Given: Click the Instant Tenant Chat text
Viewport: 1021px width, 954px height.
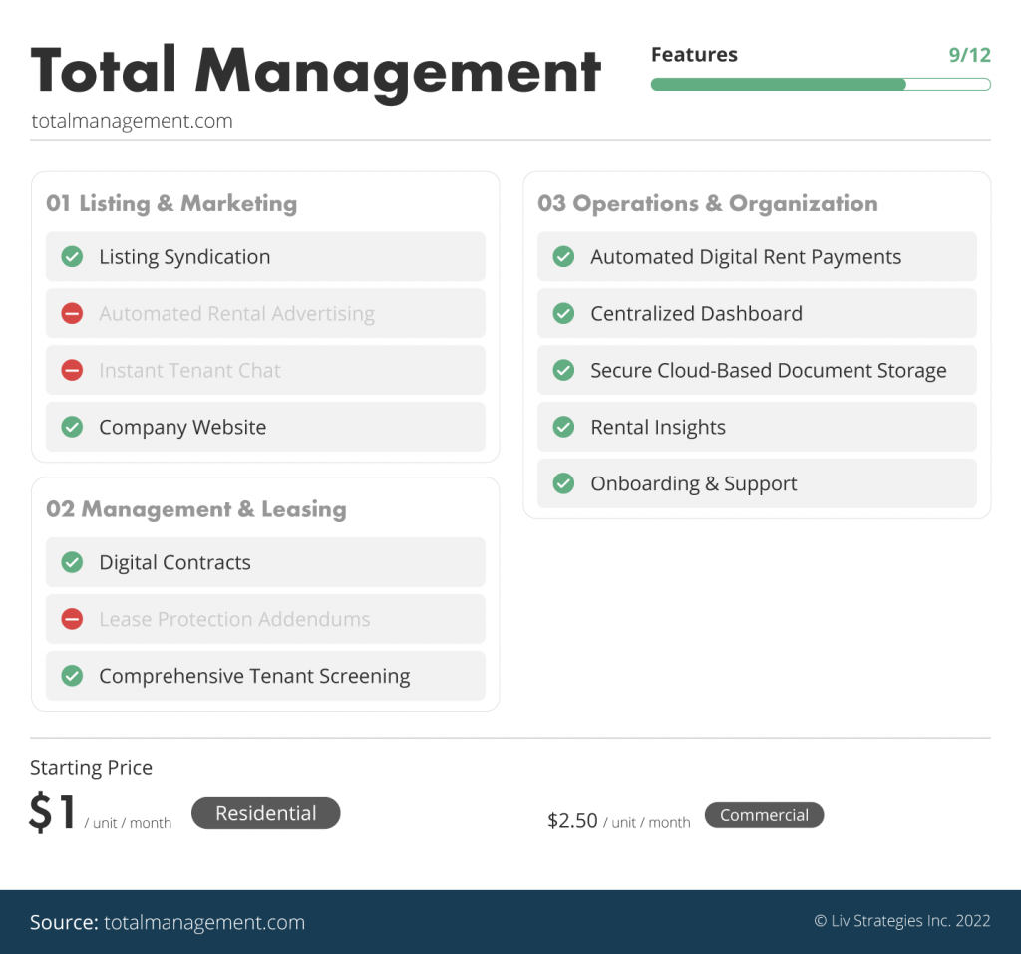Looking at the screenshot, I should [x=189, y=371].
